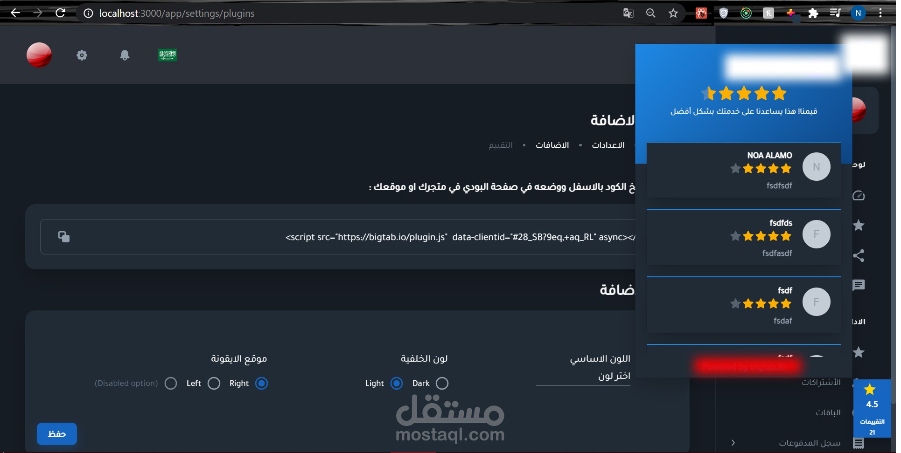Click the share icon in the right sidebar
This screenshot has width=901, height=453.
tap(859, 255)
